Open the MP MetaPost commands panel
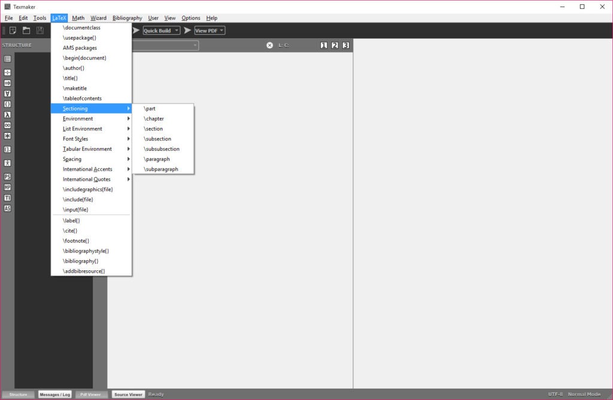Screen dimensions: 613x400 tap(7, 188)
